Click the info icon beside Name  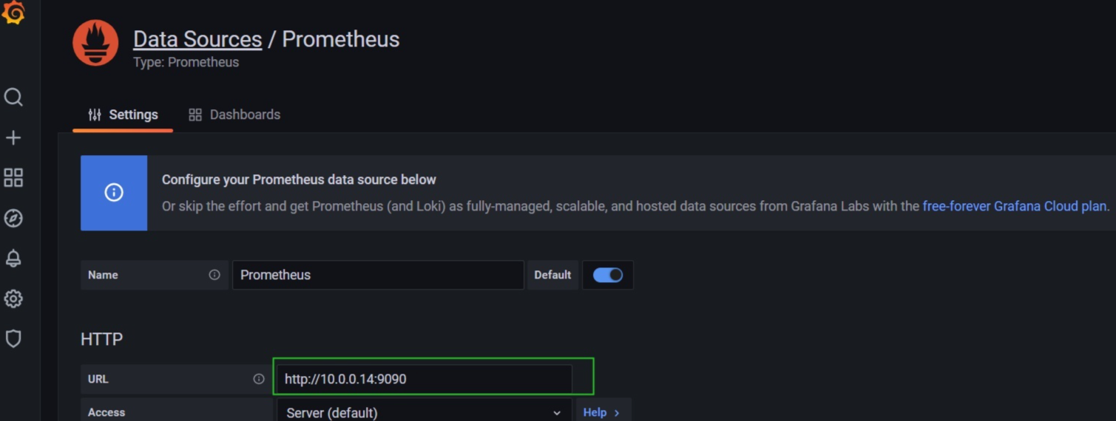[x=214, y=275]
